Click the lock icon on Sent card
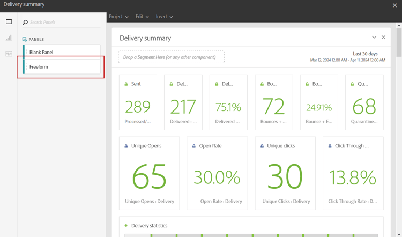Image resolution: width=402 pixels, height=237 pixels. (x=126, y=84)
